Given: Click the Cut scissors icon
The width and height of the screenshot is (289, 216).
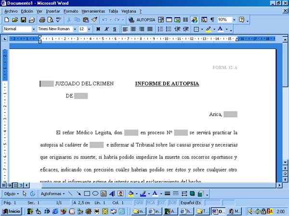Looking at the screenshot, I should (x=69, y=20).
